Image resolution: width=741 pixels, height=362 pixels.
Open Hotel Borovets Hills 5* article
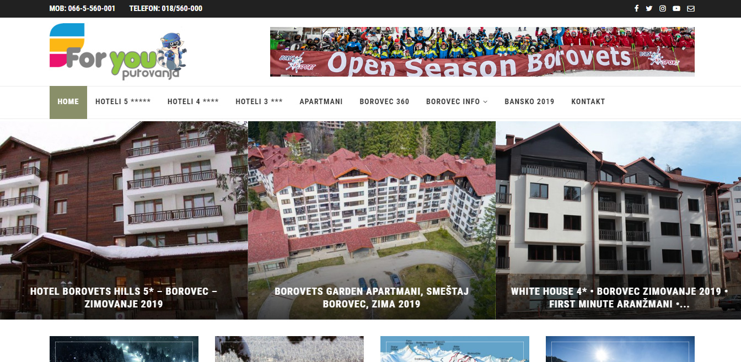(x=123, y=298)
